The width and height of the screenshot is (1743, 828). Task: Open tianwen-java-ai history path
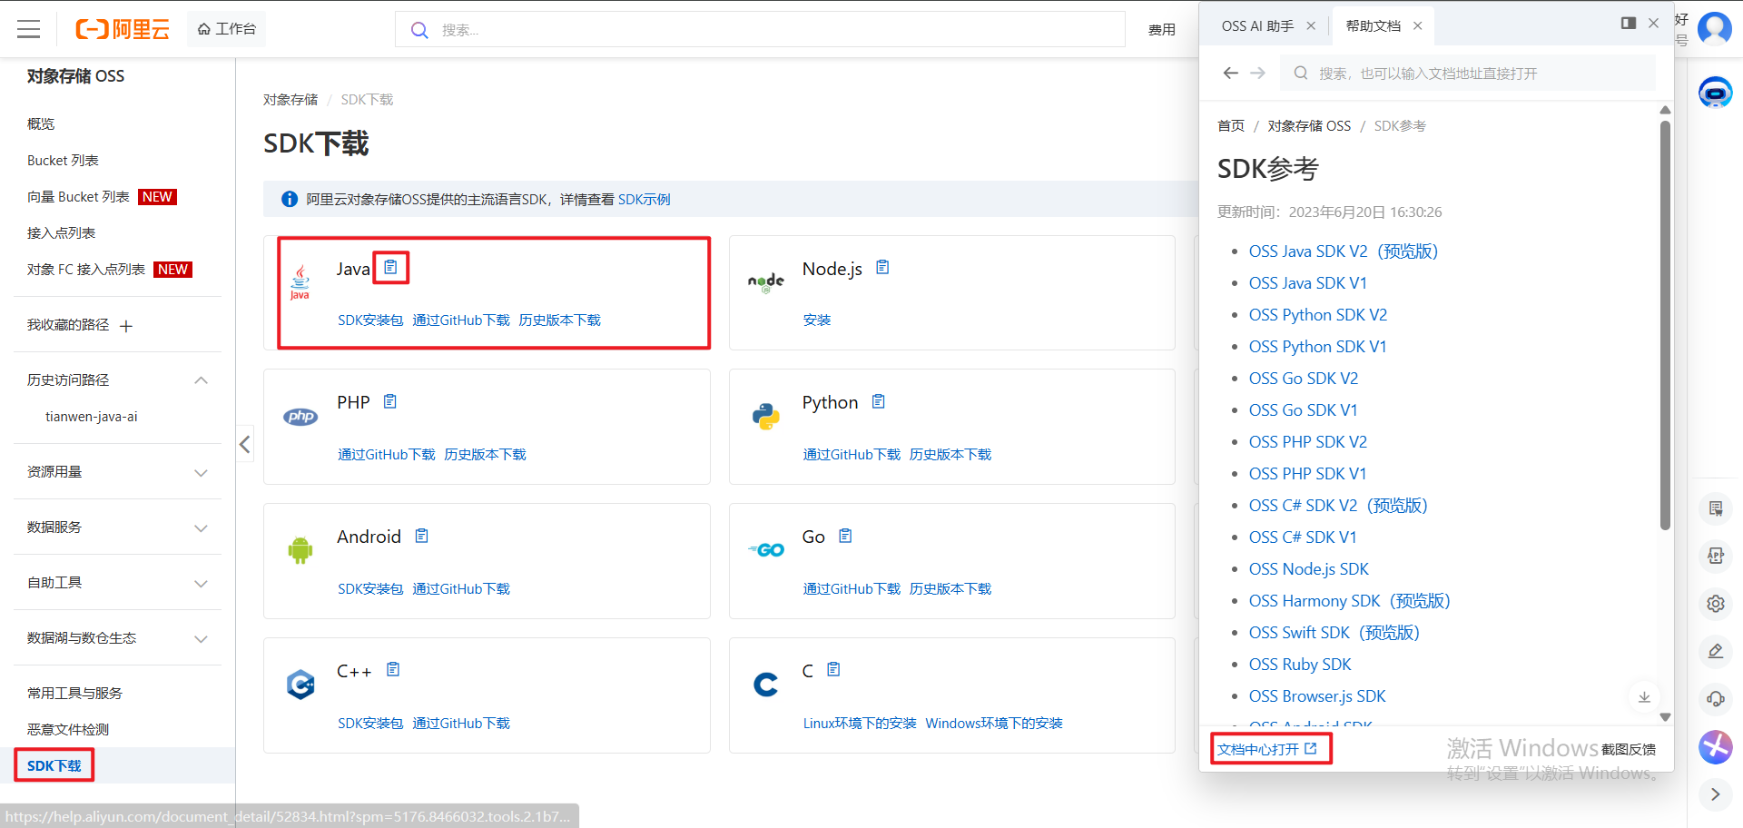[92, 417]
